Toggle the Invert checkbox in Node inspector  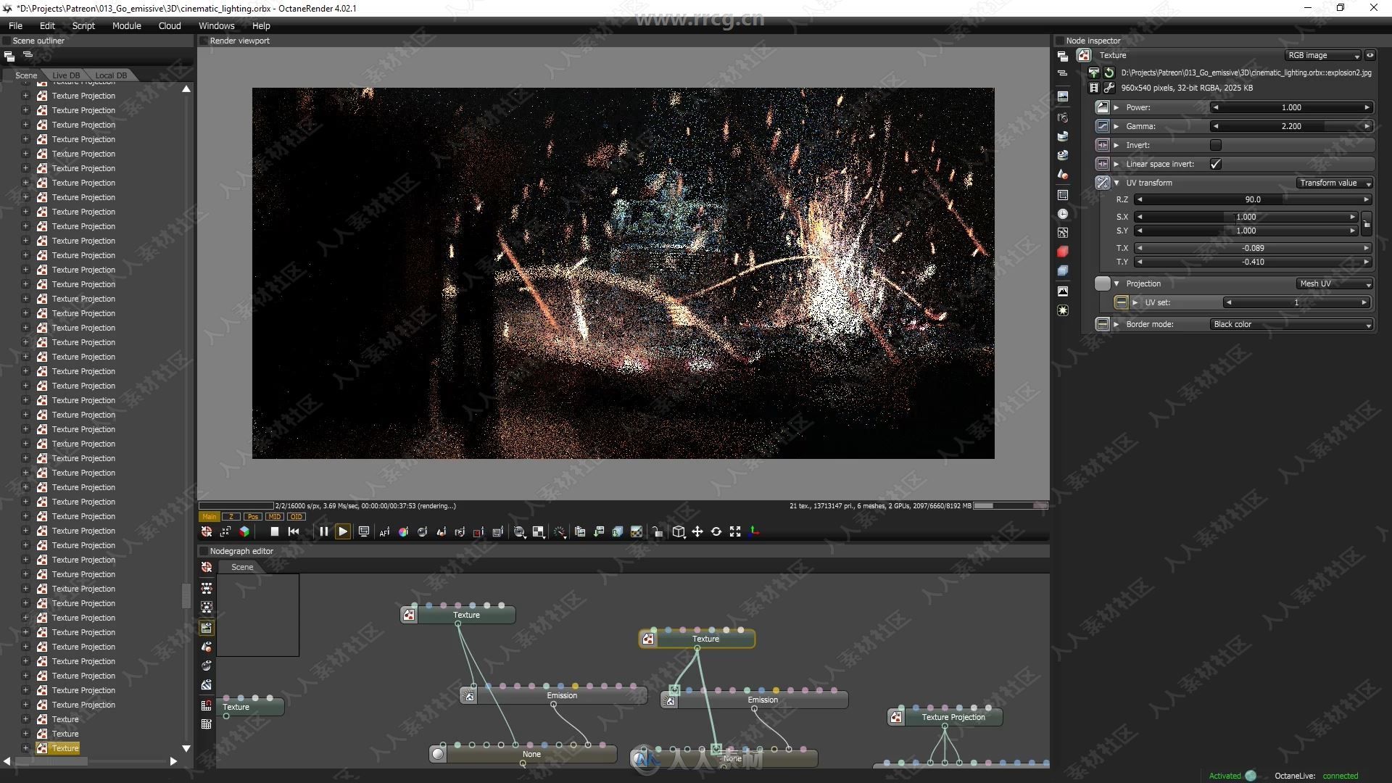point(1216,144)
